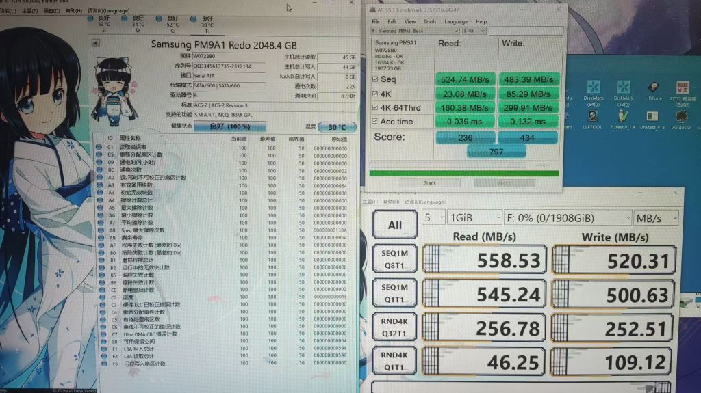The height and width of the screenshot is (393, 701).
Task: Click status circle for attribute 01
Action: 99,146
